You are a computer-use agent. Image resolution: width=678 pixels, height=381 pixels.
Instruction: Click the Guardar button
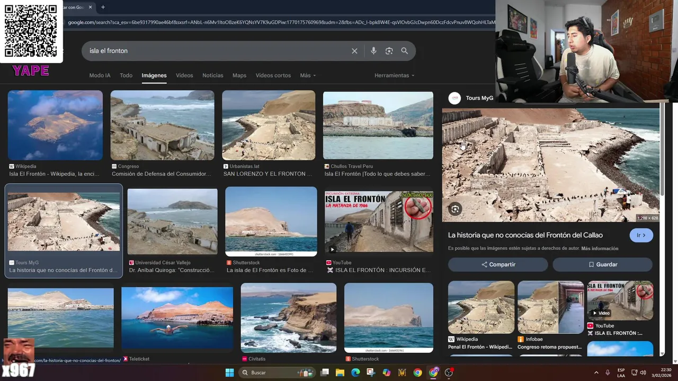603,265
